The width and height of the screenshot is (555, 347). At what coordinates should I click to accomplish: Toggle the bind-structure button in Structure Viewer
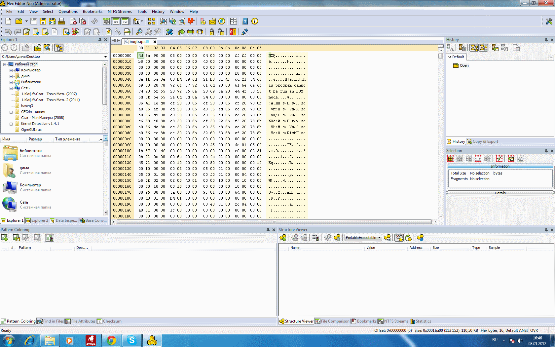coord(399,238)
